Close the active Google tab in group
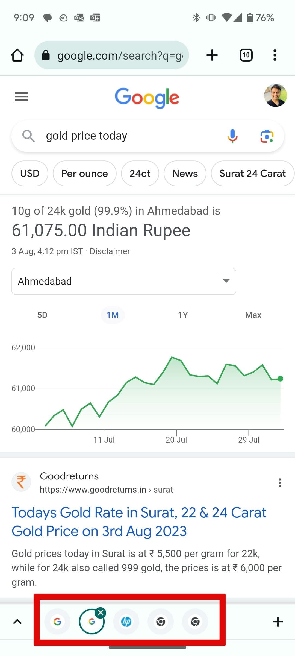Viewport: 295px width, 656px height. [x=101, y=613]
